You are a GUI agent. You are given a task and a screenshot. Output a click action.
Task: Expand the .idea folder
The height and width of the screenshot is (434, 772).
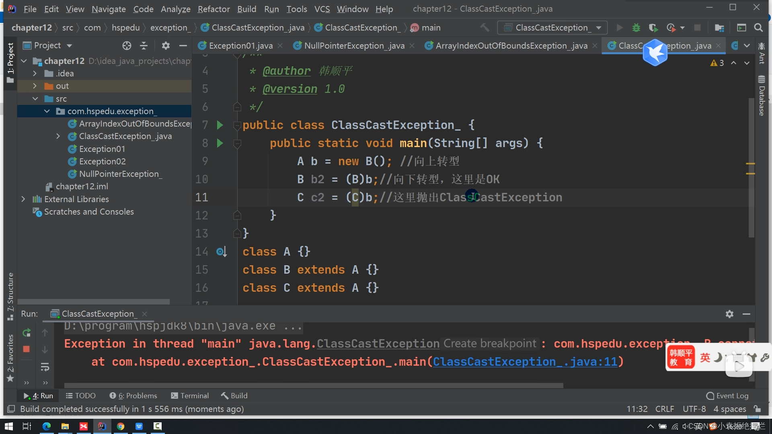(x=35, y=74)
